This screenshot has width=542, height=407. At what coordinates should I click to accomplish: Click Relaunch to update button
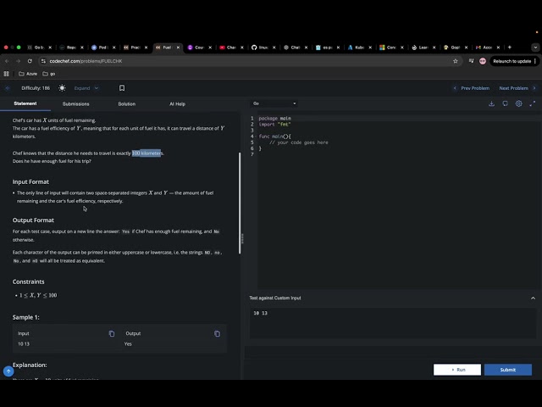point(515,61)
